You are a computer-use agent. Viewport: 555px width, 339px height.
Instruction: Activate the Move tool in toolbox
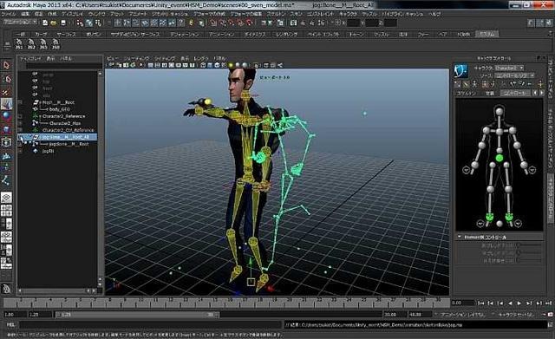pos(6,104)
